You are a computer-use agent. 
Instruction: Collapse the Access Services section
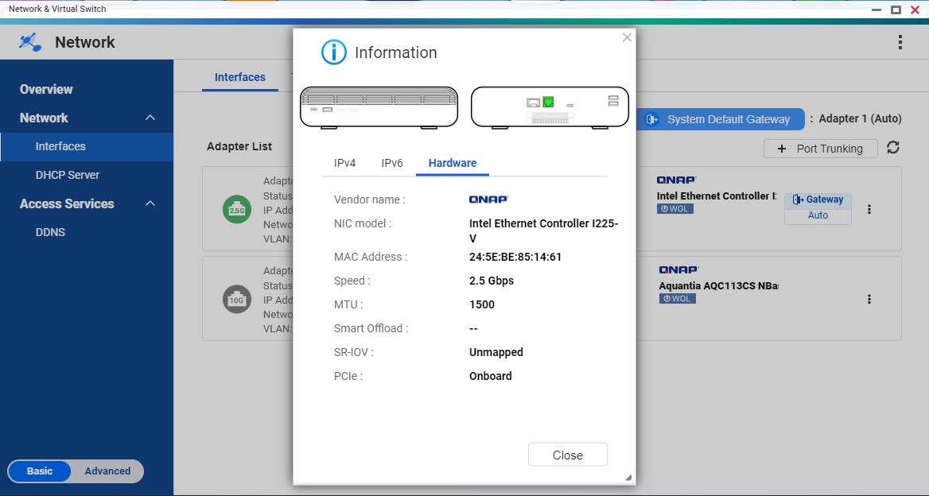click(150, 204)
